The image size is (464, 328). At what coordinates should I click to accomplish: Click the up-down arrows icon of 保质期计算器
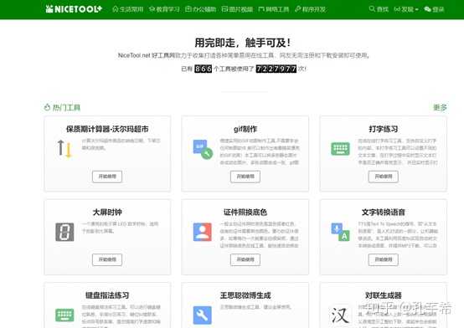(x=64, y=149)
